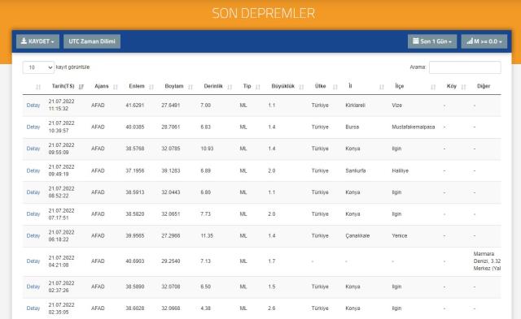The width and height of the screenshot is (521, 319).
Task: Select the Yenice district cell
Action: coord(400,236)
